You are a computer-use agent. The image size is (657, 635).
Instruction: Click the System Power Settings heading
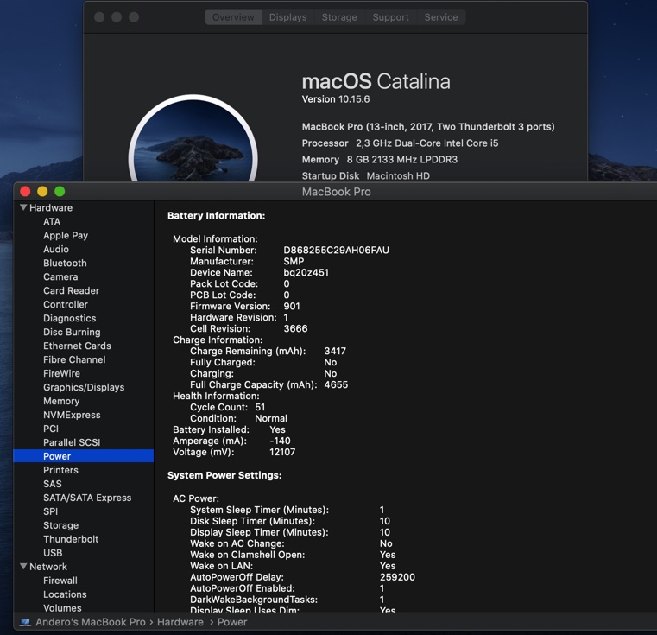(x=224, y=475)
